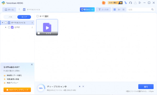Check the すべて選択 checkbox

click(37, 16)
